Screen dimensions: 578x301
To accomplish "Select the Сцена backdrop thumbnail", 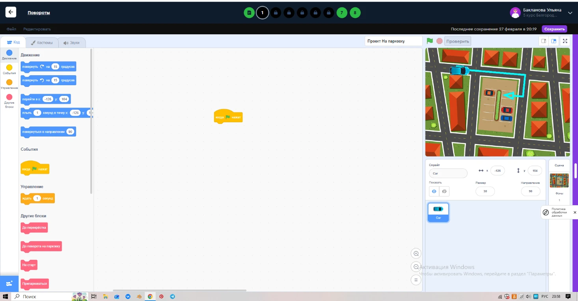I will coord(559,180).
